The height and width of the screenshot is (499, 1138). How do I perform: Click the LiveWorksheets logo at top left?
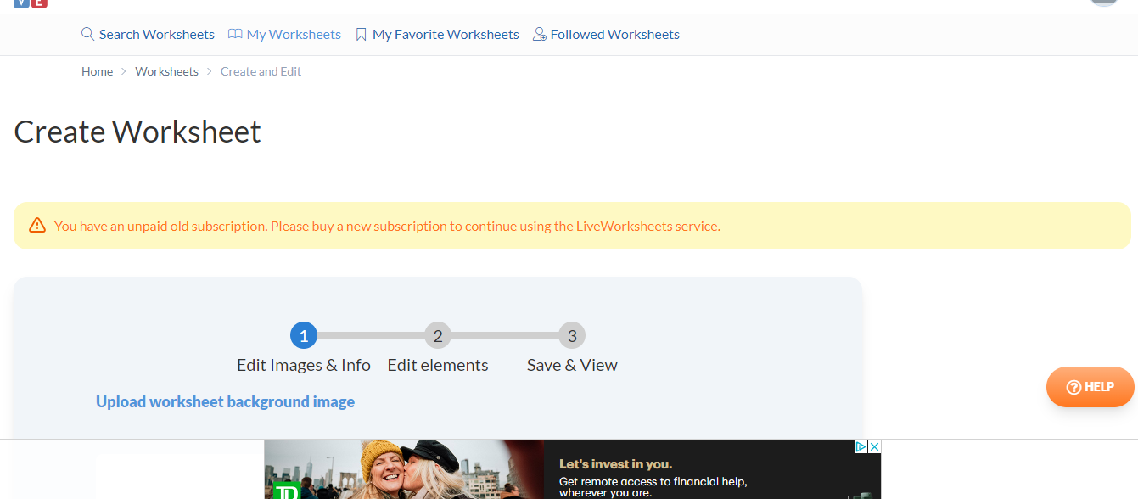click(x=31, y=3)
